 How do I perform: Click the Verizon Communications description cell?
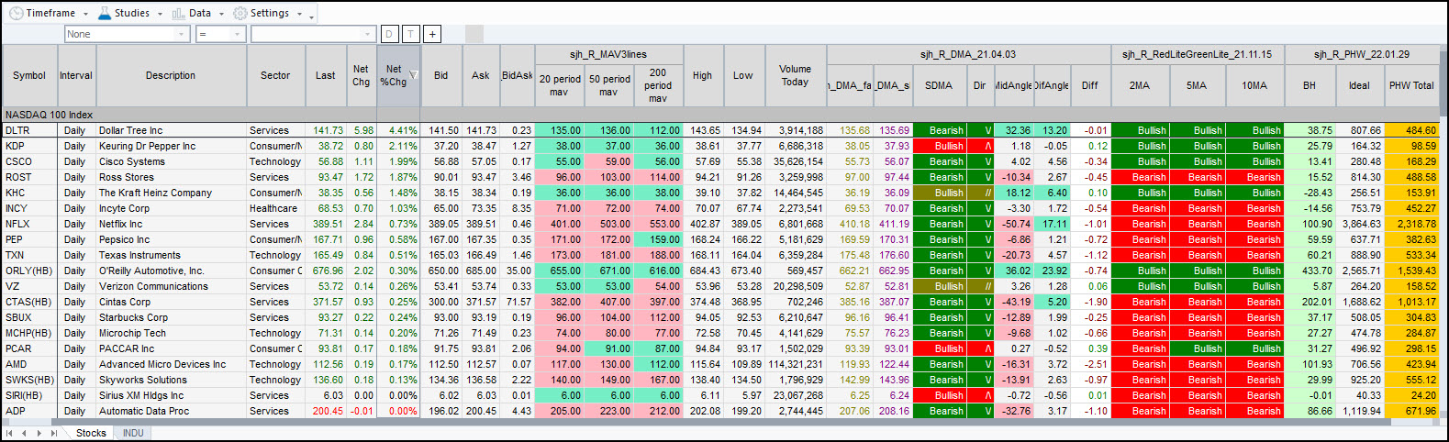pos(171,286)
